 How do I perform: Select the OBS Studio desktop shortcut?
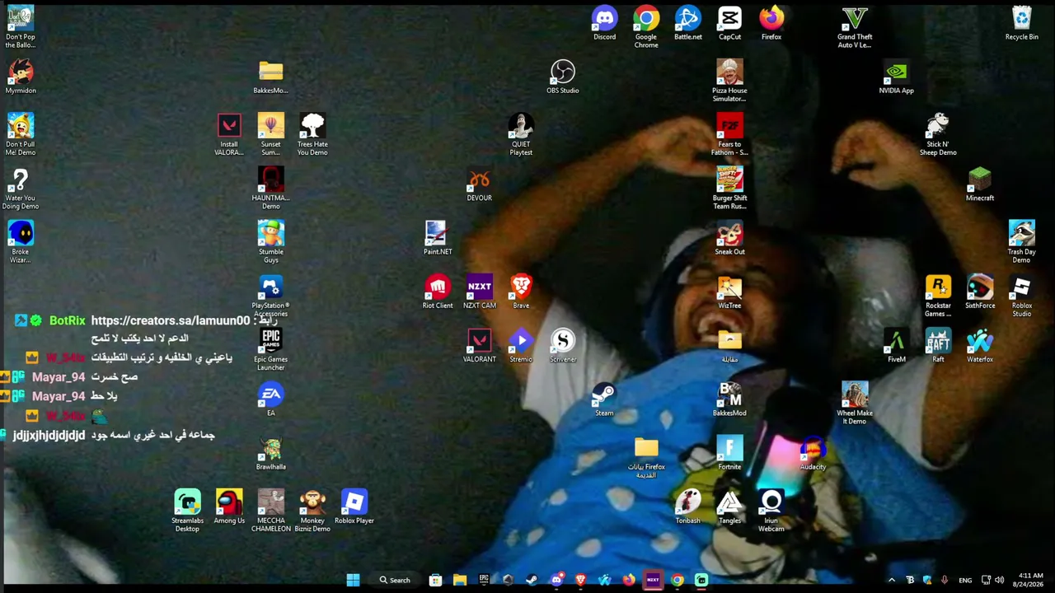coord(563,77)
